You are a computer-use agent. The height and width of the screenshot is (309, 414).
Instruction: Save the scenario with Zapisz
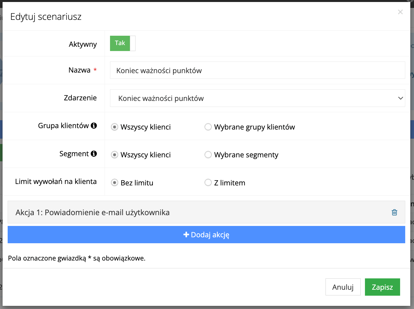point(382,287)
